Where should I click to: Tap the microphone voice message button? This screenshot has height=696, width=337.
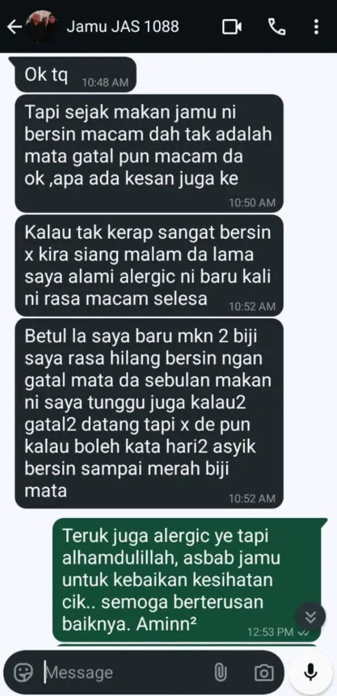(310, 672)
